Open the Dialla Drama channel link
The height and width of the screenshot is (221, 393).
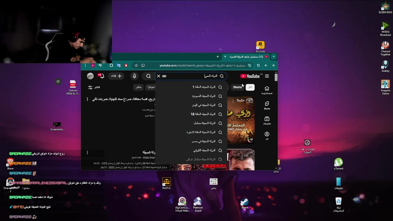click(x=149, y=158)
